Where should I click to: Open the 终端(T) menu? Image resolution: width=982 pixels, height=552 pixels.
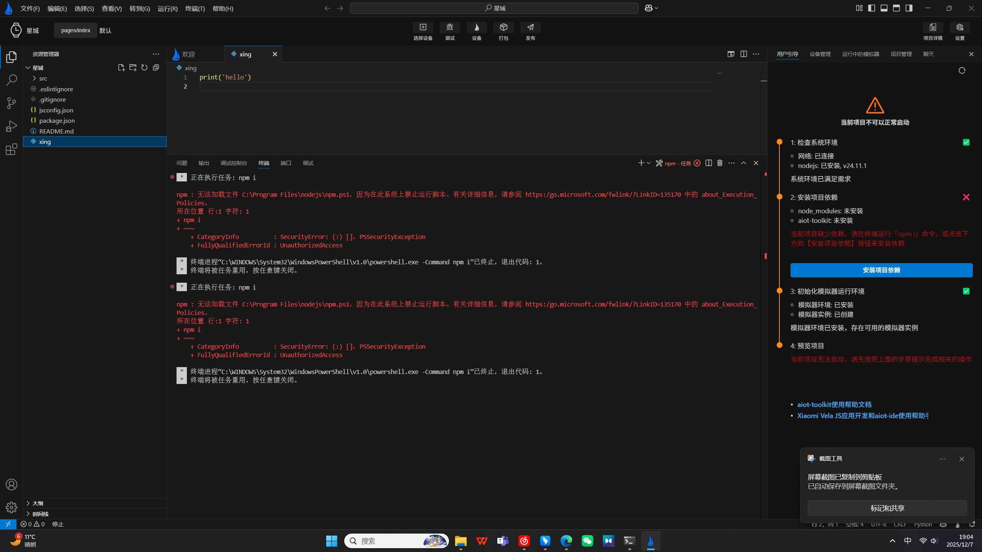click(195, 8)
